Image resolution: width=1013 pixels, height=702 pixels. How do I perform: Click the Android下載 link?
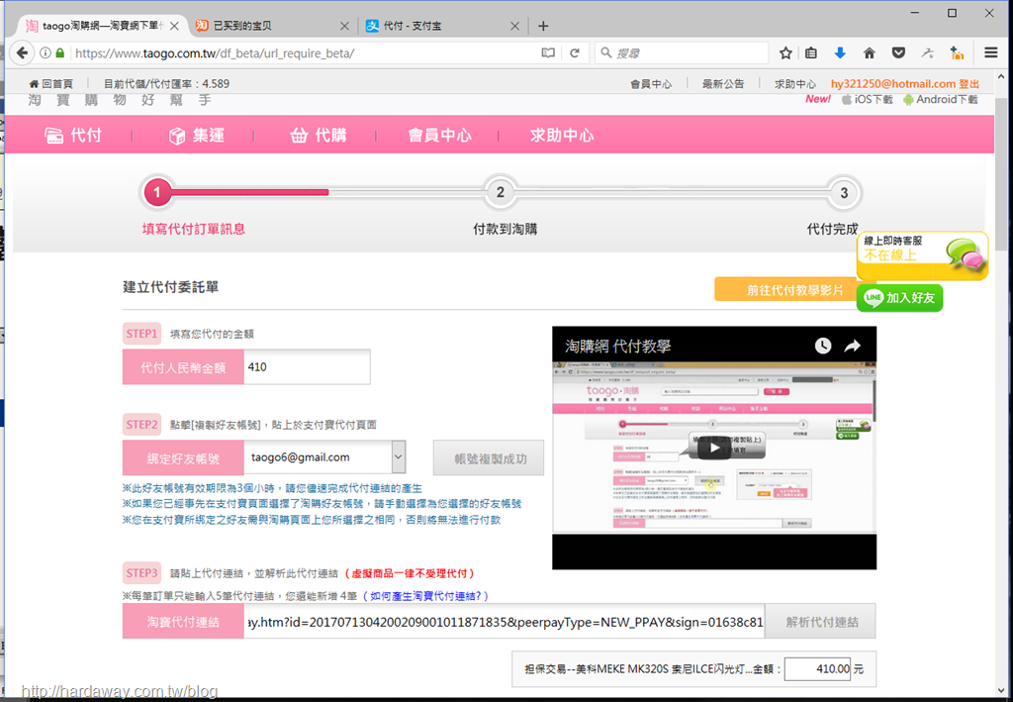tap(940, 100)
